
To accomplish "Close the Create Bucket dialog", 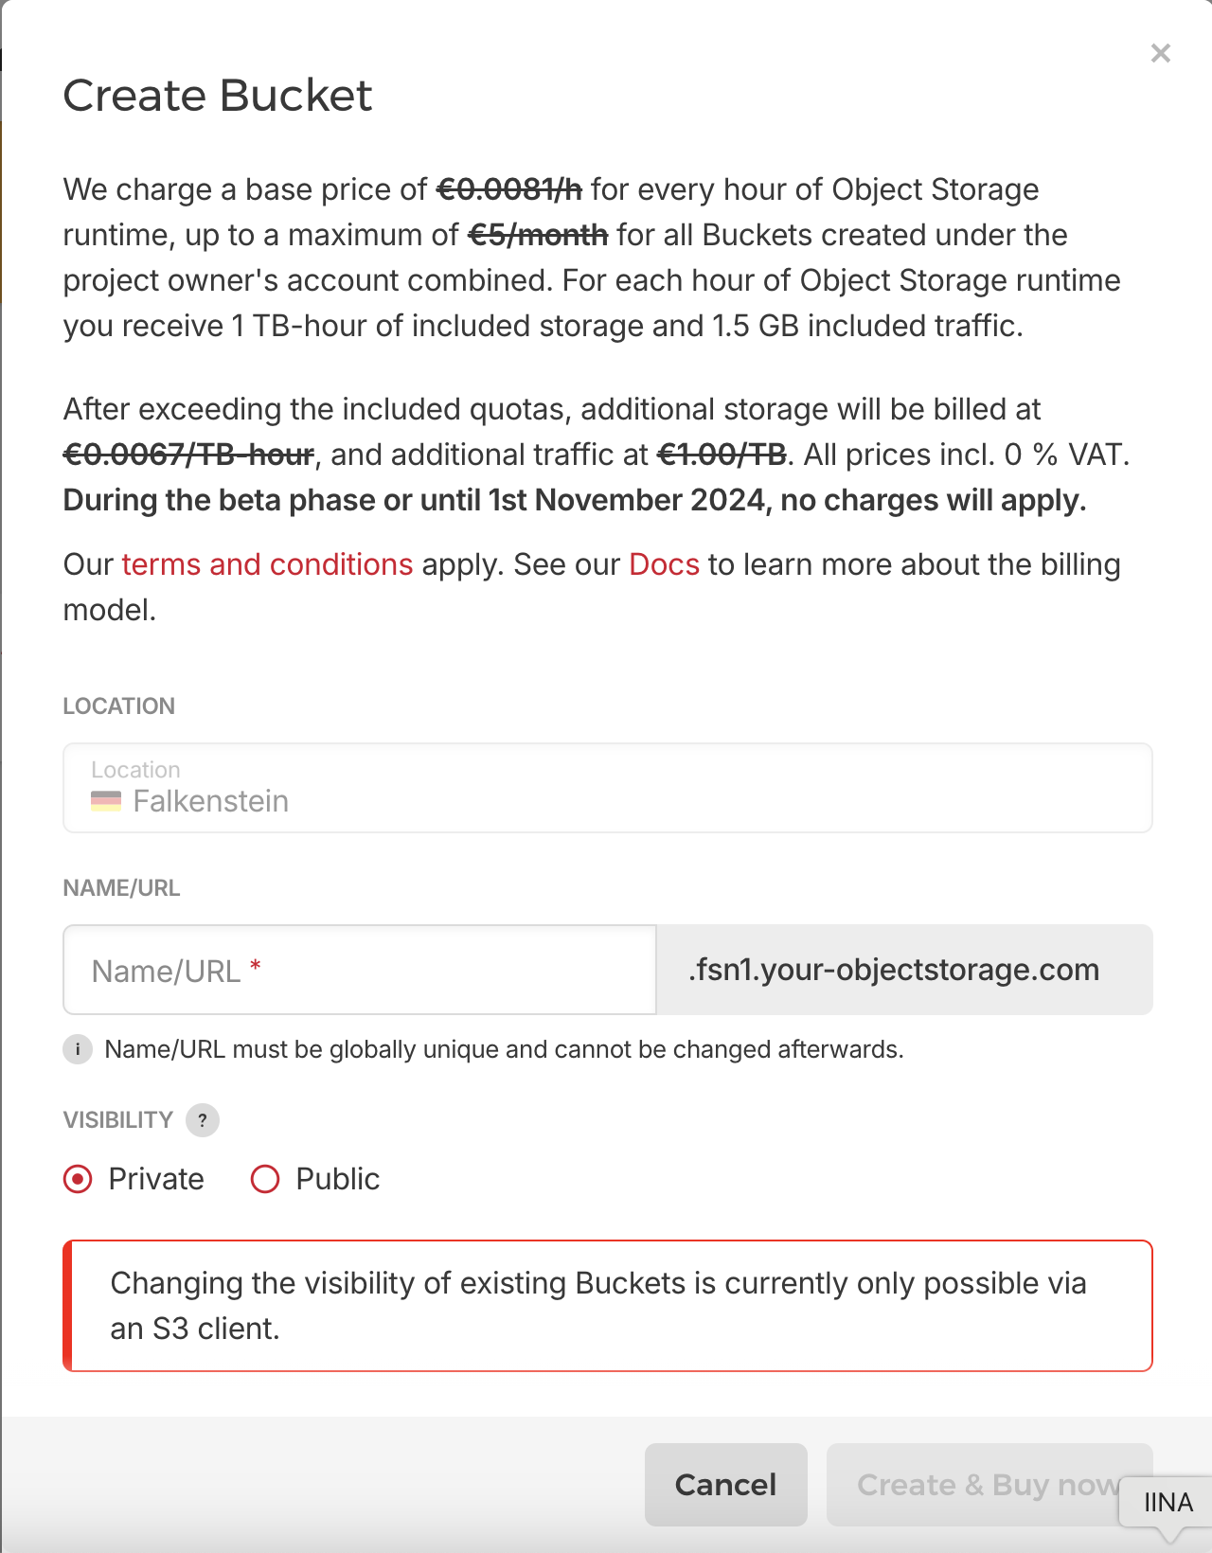I will point(1160,53).
